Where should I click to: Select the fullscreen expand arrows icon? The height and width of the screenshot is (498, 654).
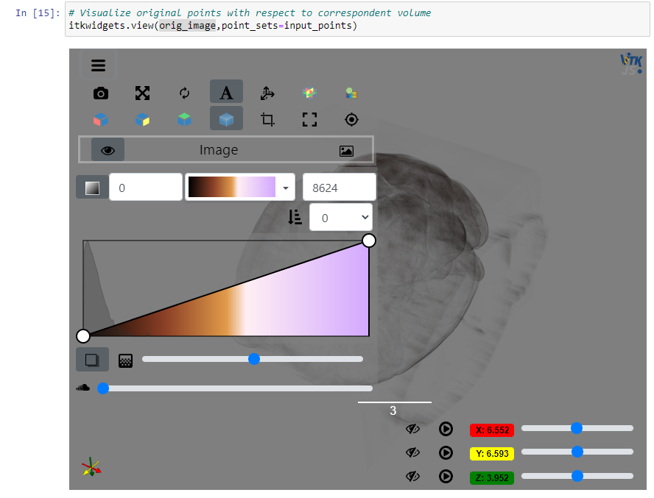coord(142,93)
